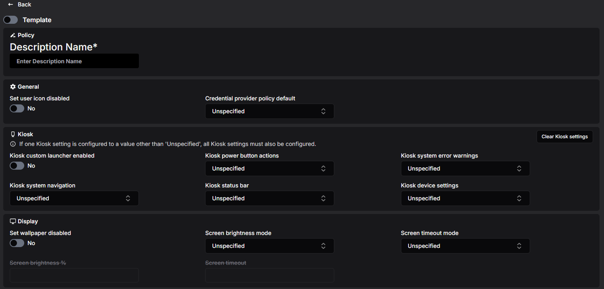Click the Policy pencil icon

pyautogui.click(x=13, y=35)
